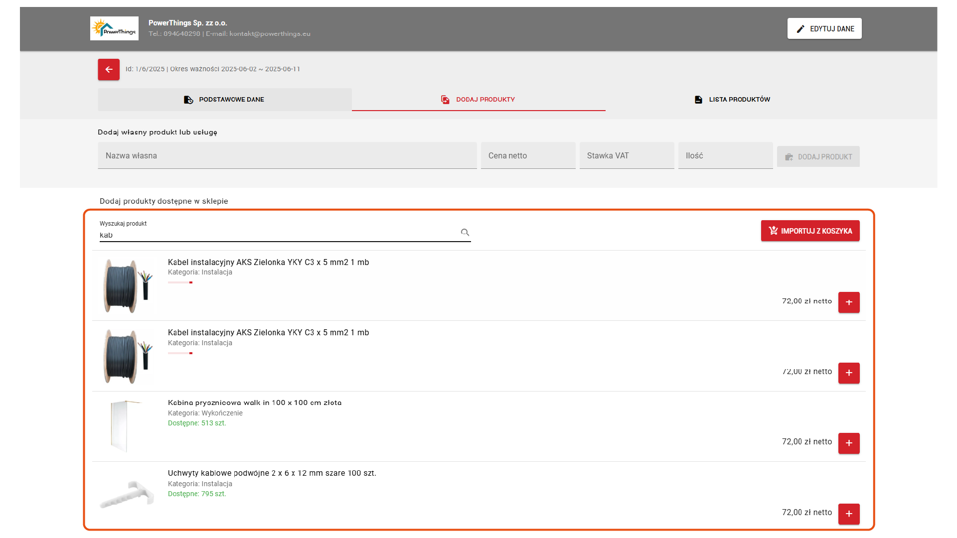Click the Dodaj Produkt button
Image resolution: width=957 pixels, height=538 pixels.
click(x=818, y=157)
